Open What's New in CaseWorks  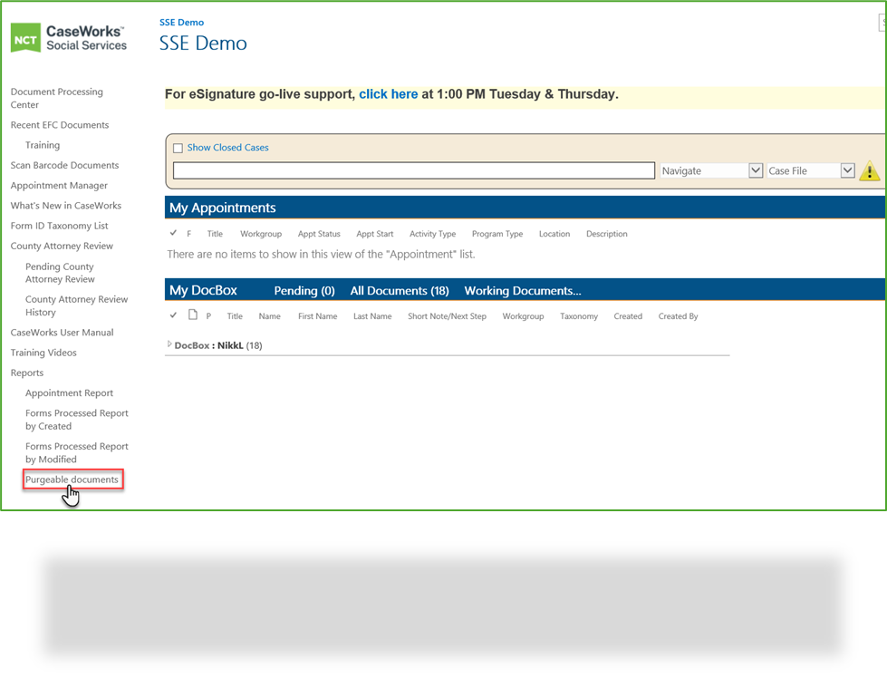tap(65, 206)
